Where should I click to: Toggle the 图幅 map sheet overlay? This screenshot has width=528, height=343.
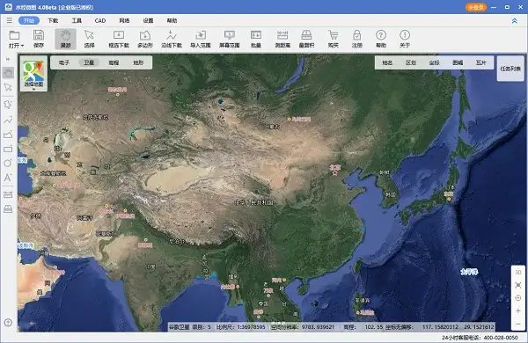tap(458, 62)
